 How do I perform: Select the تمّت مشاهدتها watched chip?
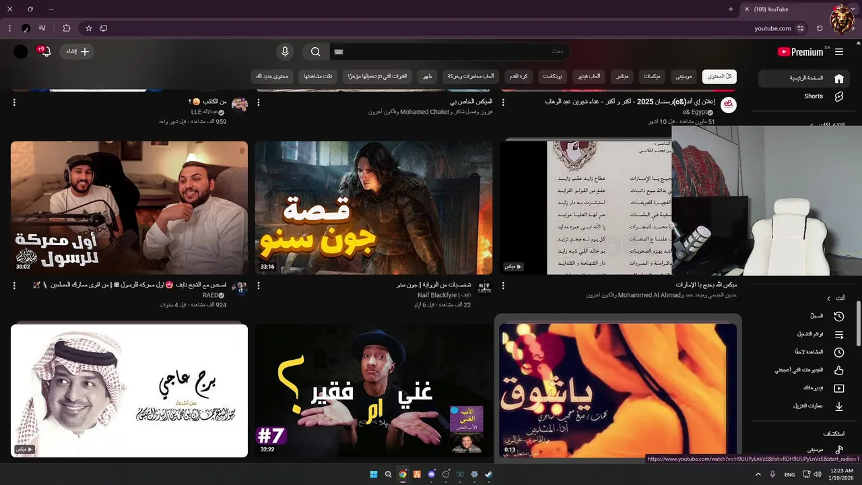(318, 76)
